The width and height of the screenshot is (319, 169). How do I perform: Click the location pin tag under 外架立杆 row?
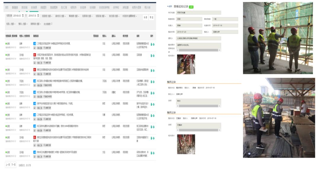click(47, 63)
